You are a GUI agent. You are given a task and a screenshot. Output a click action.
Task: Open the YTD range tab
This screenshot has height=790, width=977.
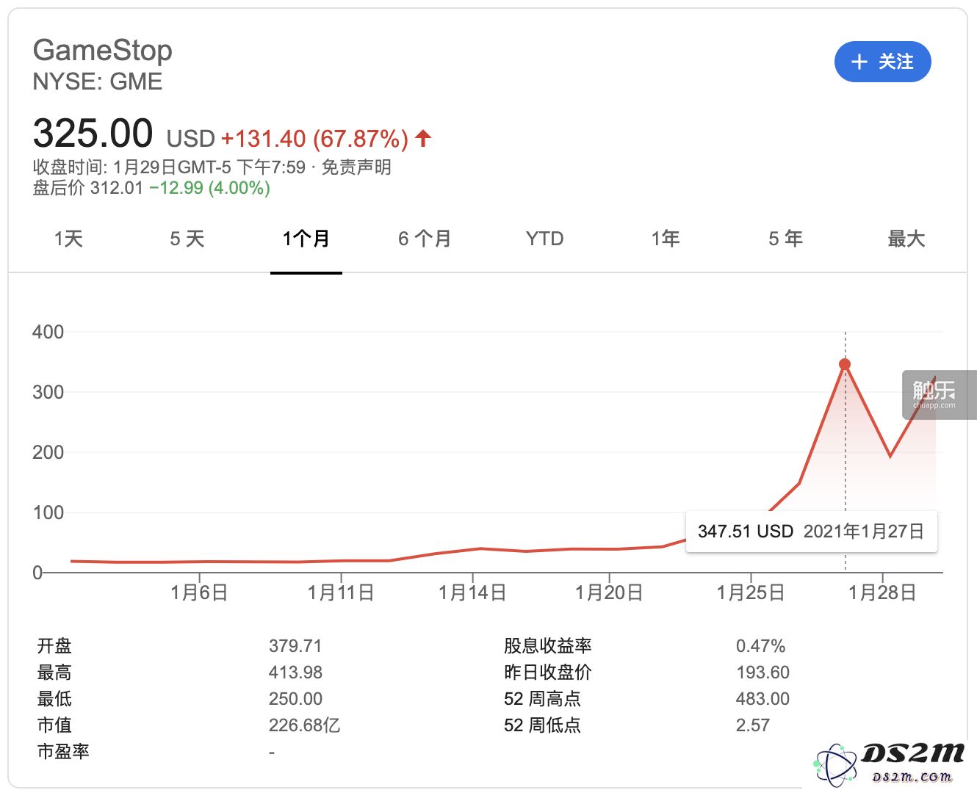click(544, 239)
